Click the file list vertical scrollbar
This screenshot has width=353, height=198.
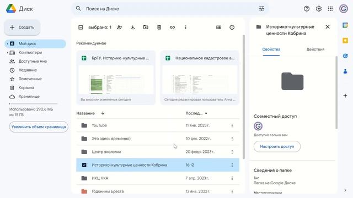click(243, 97)
